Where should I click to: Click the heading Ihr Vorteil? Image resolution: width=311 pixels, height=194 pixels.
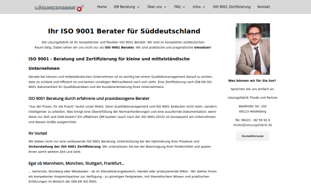pyautogui.click(x=38, y=133)
